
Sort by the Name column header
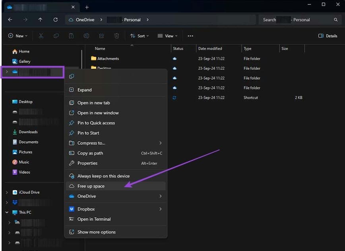[100, 48]
